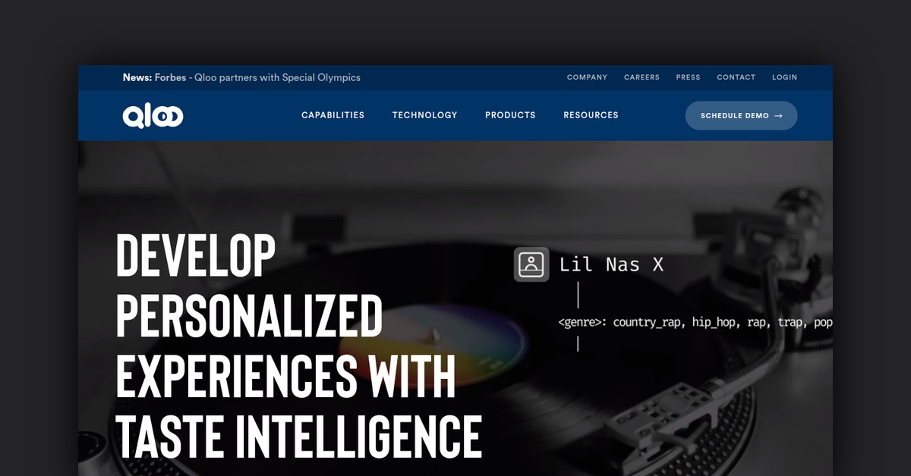This screenshot has height=476, width=911.
Task: Click the Lil Nas X profile icon
Action: (531, 265)
